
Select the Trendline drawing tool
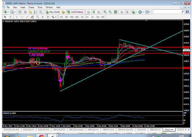tap(27, 17)
